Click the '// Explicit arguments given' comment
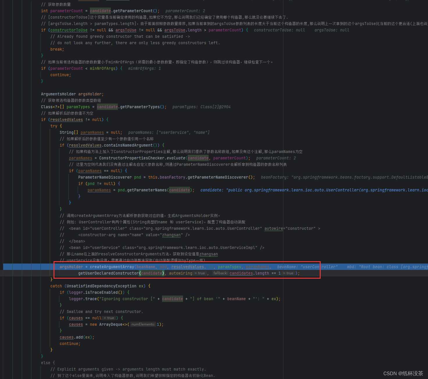Viewport: 428px width, 379px height. pos(128,369)
